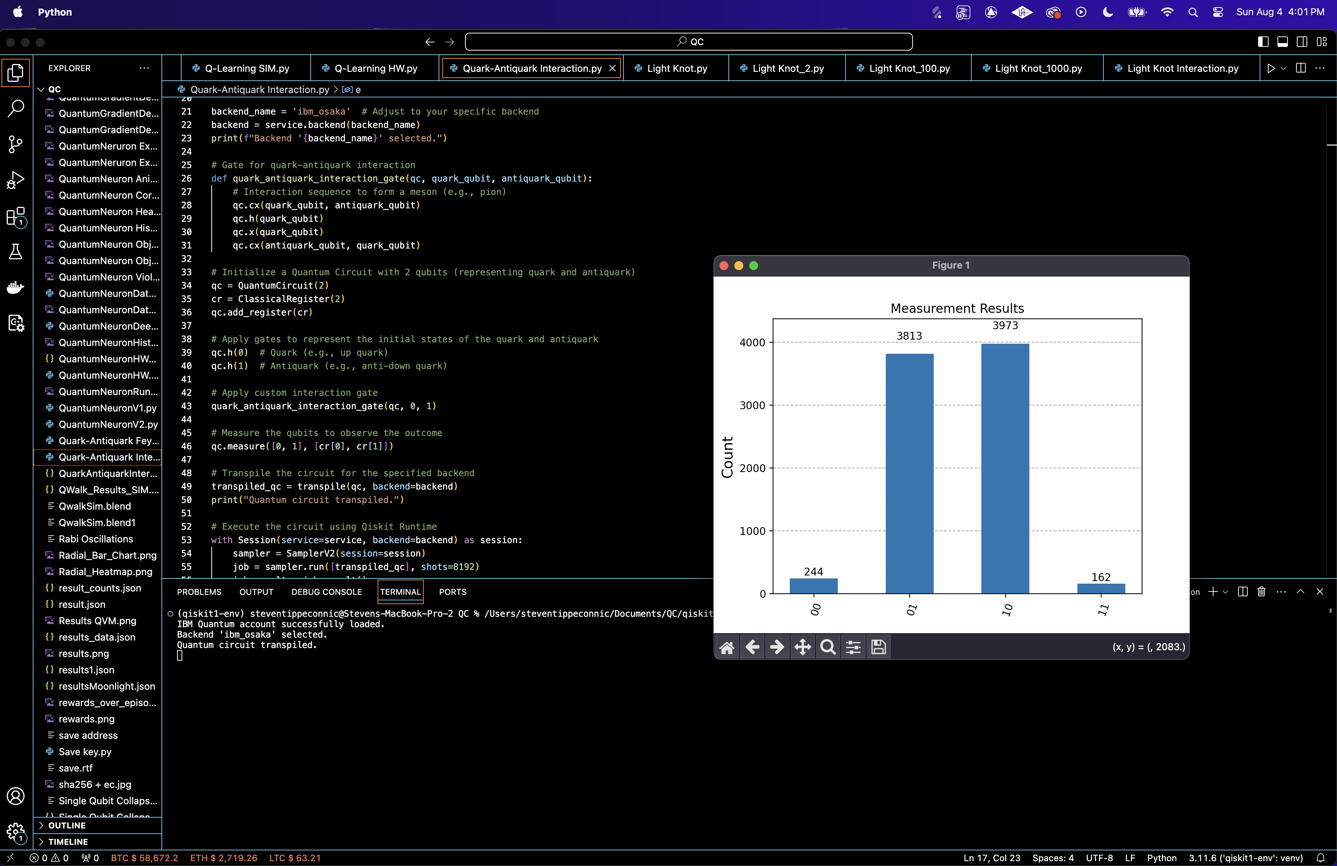Select the Pan tool in Figure 1 toolbar
The height and width of the screenshot is (866, 1337).
(802, 647)
